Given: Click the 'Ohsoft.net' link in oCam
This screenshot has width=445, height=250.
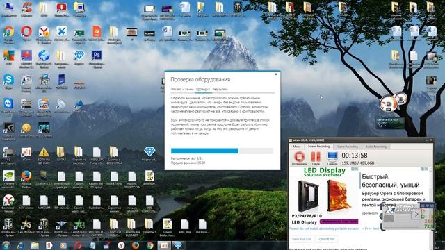Looking at the screenshot, I should point(327,239).
